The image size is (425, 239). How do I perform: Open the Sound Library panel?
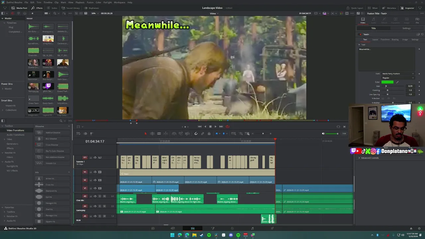71,8
